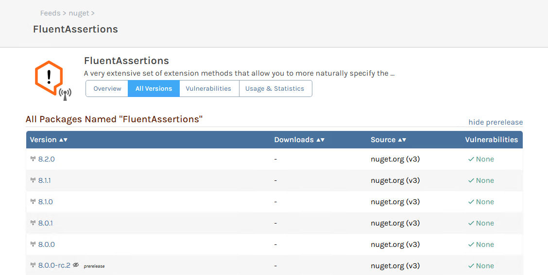Click the All Packages Named heading
This screenshot has width=548, height=275.
point(114,119)
